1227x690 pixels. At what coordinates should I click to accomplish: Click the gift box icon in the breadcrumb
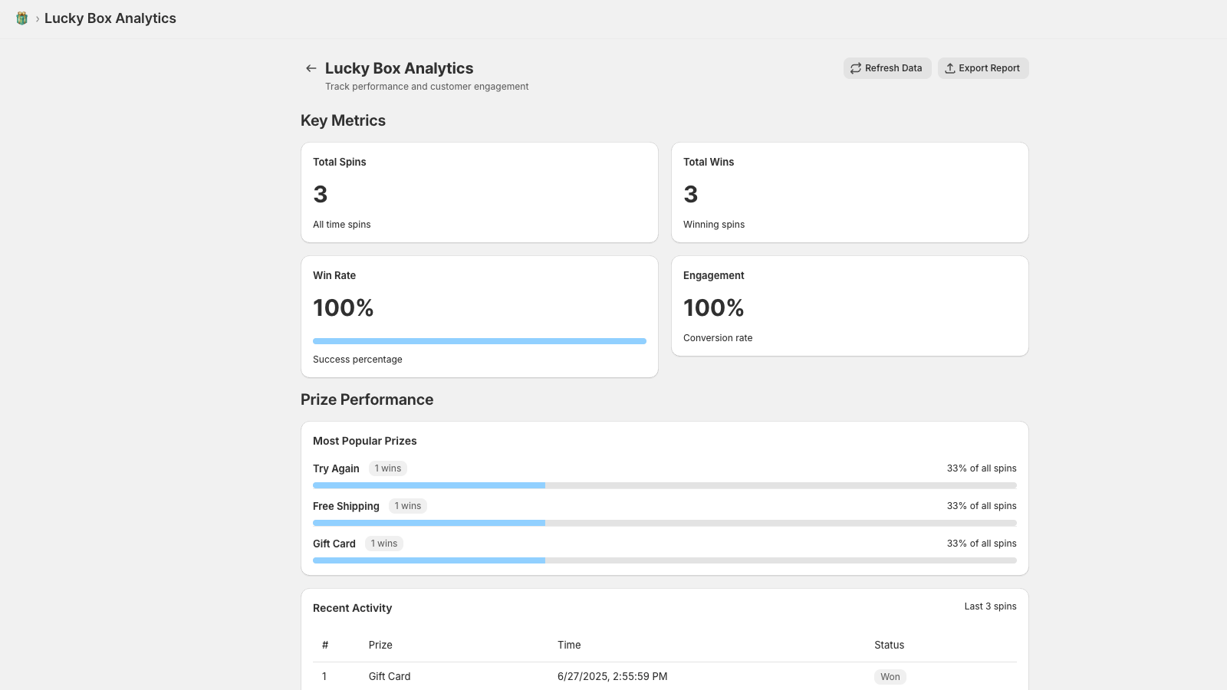click(21, 18)
